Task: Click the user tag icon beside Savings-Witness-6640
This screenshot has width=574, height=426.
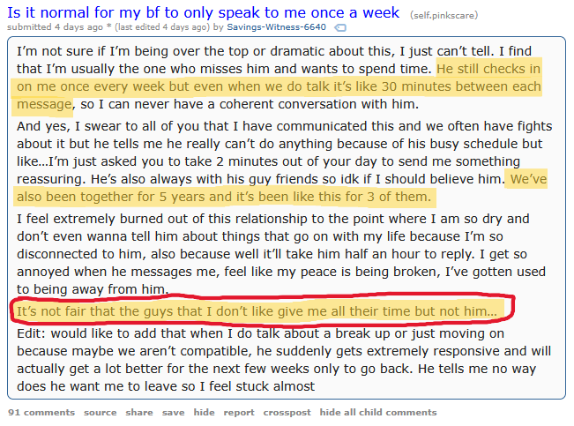Action: tap(340, 28)
